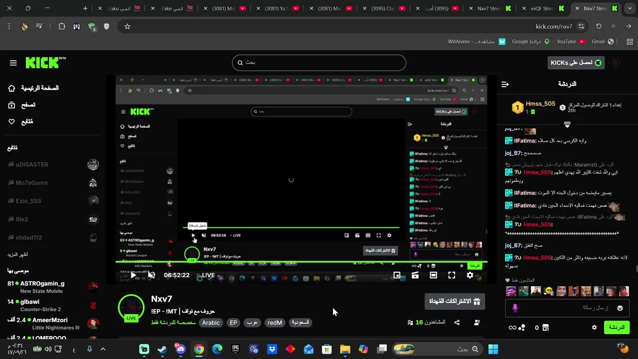Play the Nxv7 stream video
The width and height of the screenshot is (638, 359).
point(133,275)
